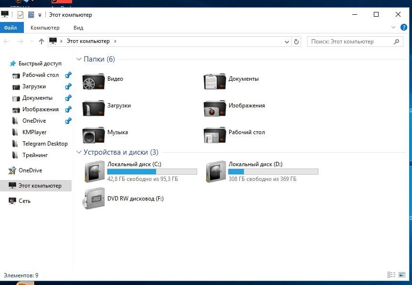Collapse the Папки (6) group
Image resolution: width=412 pixels, height=285 pixels.
[x=79, y=59]
